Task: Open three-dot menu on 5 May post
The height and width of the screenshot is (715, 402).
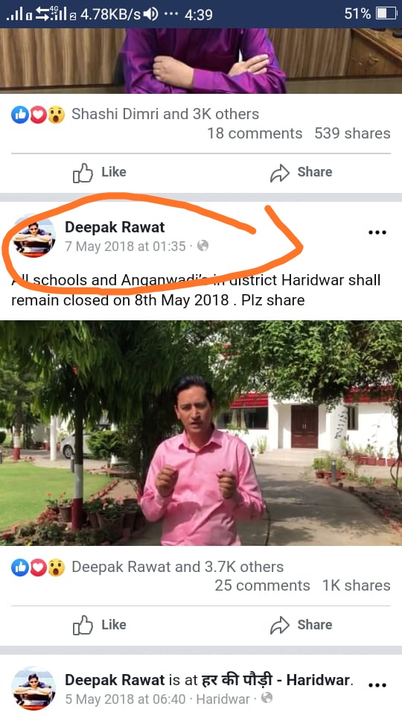Action: pos(377,685)
